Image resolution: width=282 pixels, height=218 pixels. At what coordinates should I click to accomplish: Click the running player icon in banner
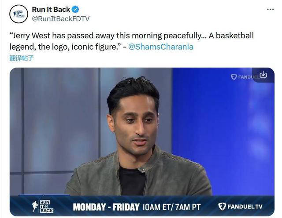(35, 206)
